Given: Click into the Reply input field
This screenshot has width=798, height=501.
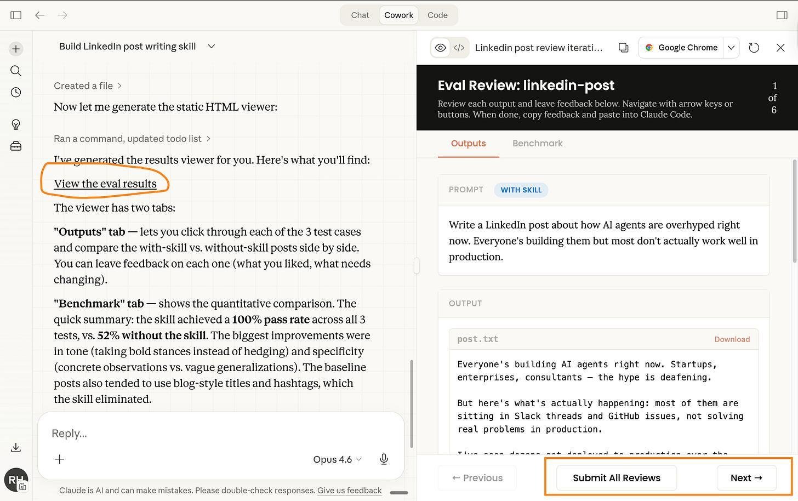Looking at the screenshot, I should click(221, 434).
